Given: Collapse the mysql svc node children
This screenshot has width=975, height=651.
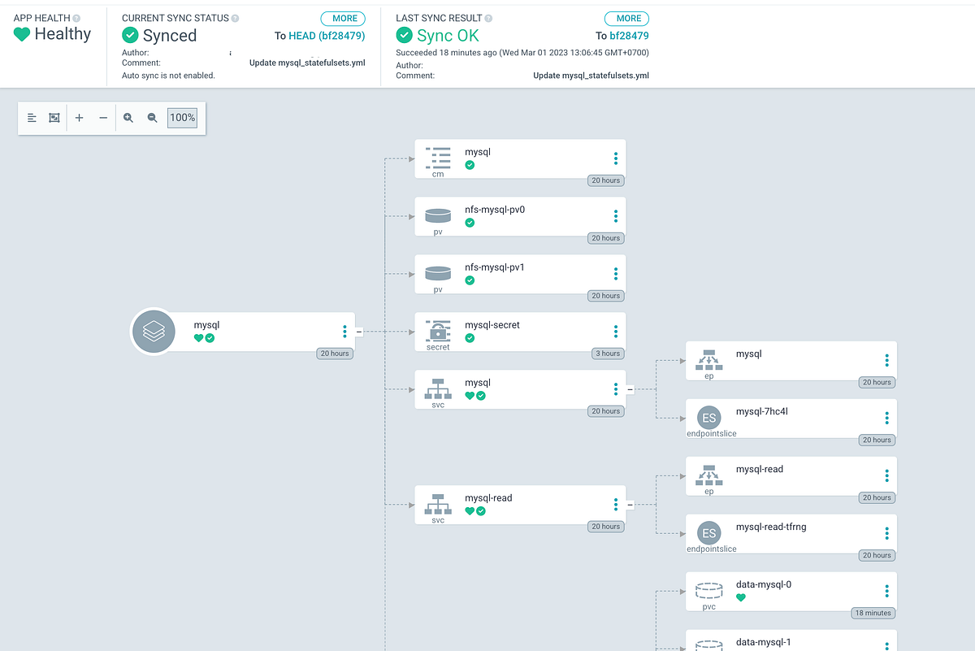Looking at the screenshot, I should (x=629, y=389).
